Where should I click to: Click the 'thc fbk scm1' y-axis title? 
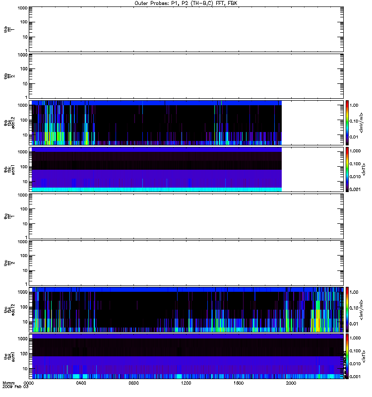9,356
